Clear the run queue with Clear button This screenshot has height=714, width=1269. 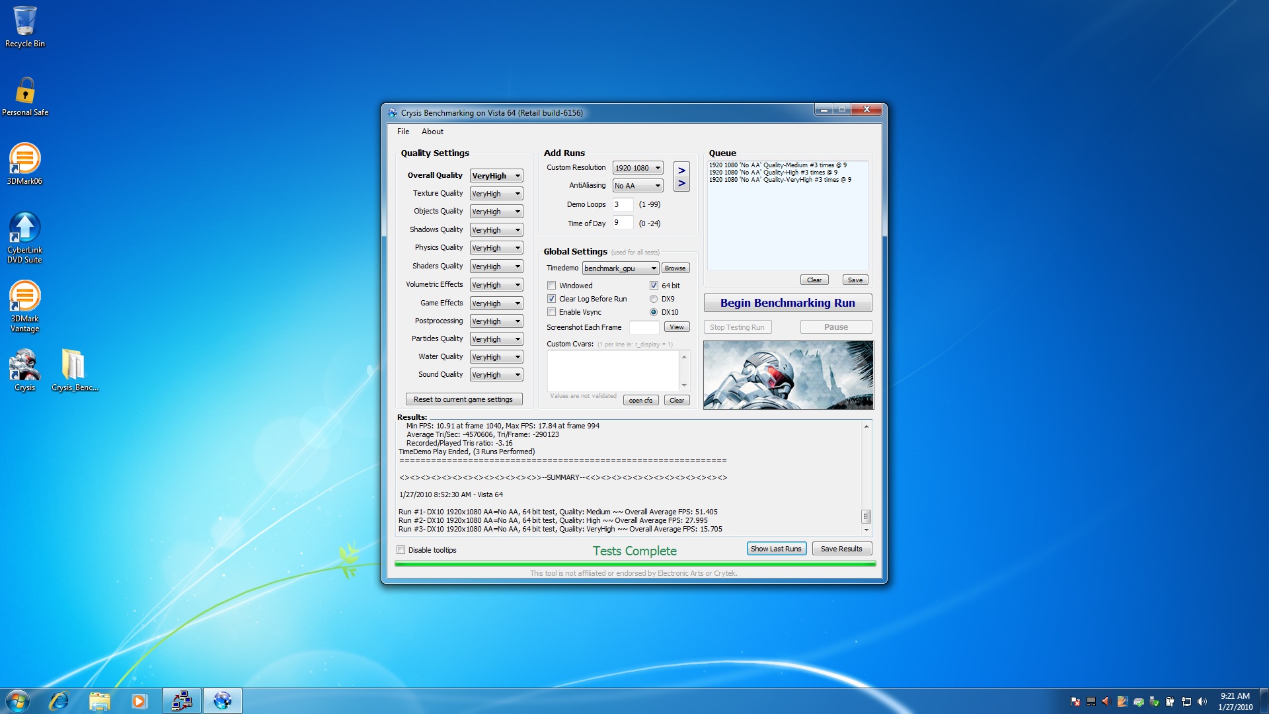[x=814, y=280]
